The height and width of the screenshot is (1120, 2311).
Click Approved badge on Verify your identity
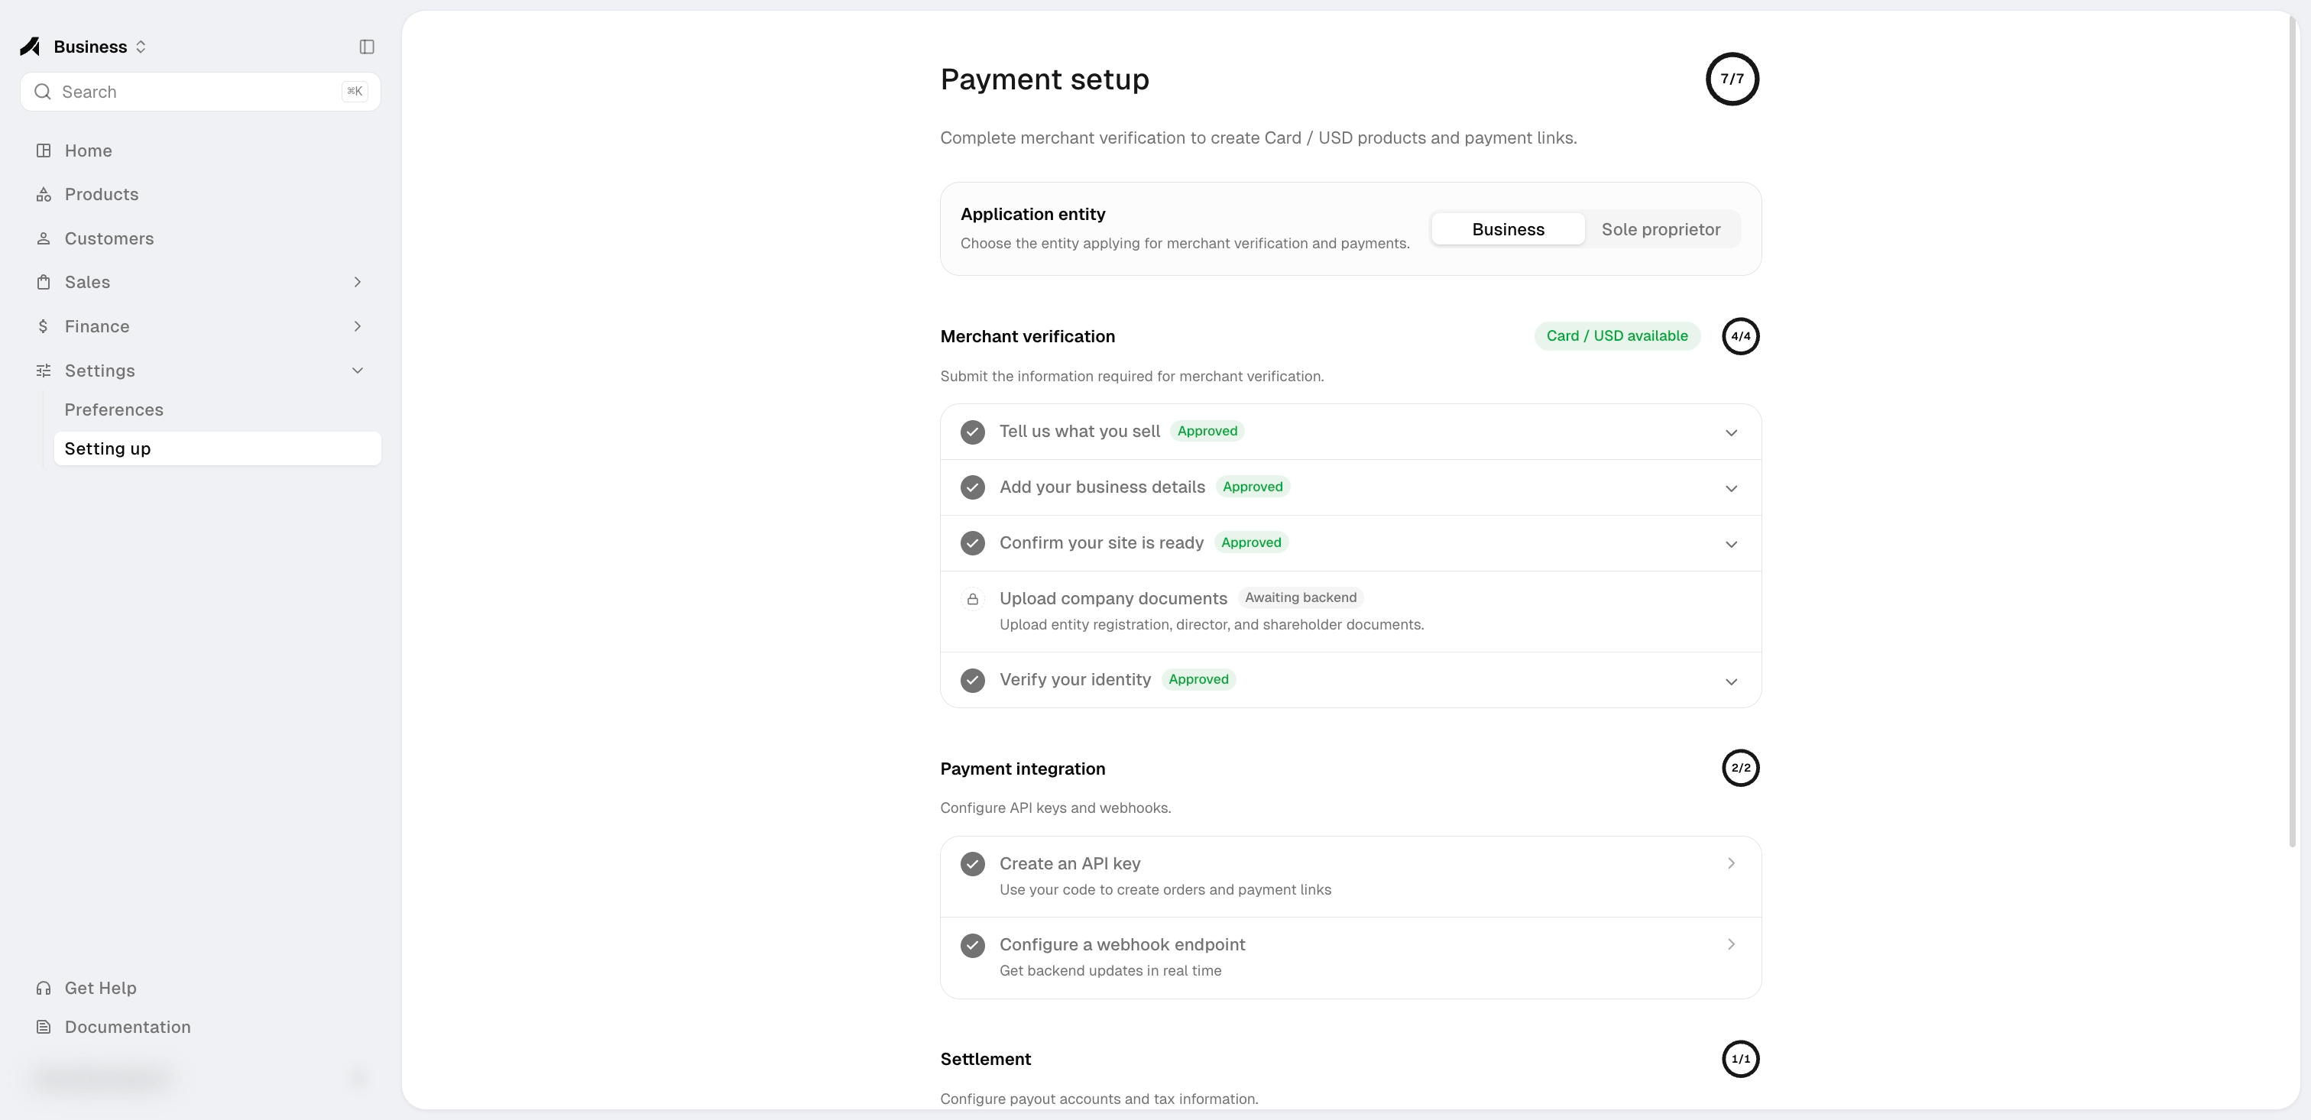pos(1198,680)
